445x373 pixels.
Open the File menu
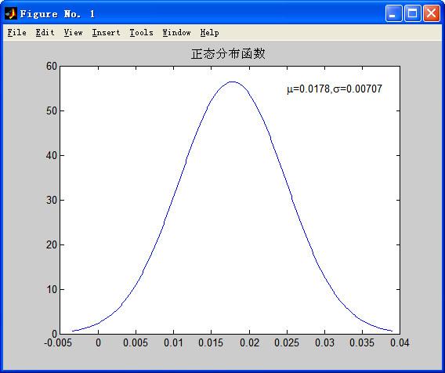pyautogui.click(x=16, y=33)
